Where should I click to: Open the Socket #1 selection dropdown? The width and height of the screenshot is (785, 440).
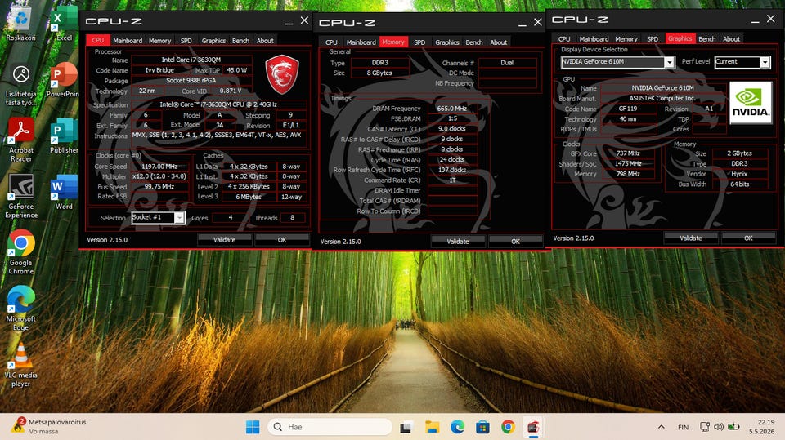click(x=158, y=217)
